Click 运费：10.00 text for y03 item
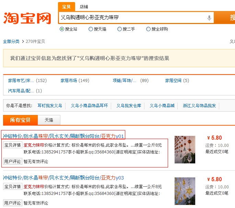The width and height of the screenshot is (235, 208). (x=217, y=187)
